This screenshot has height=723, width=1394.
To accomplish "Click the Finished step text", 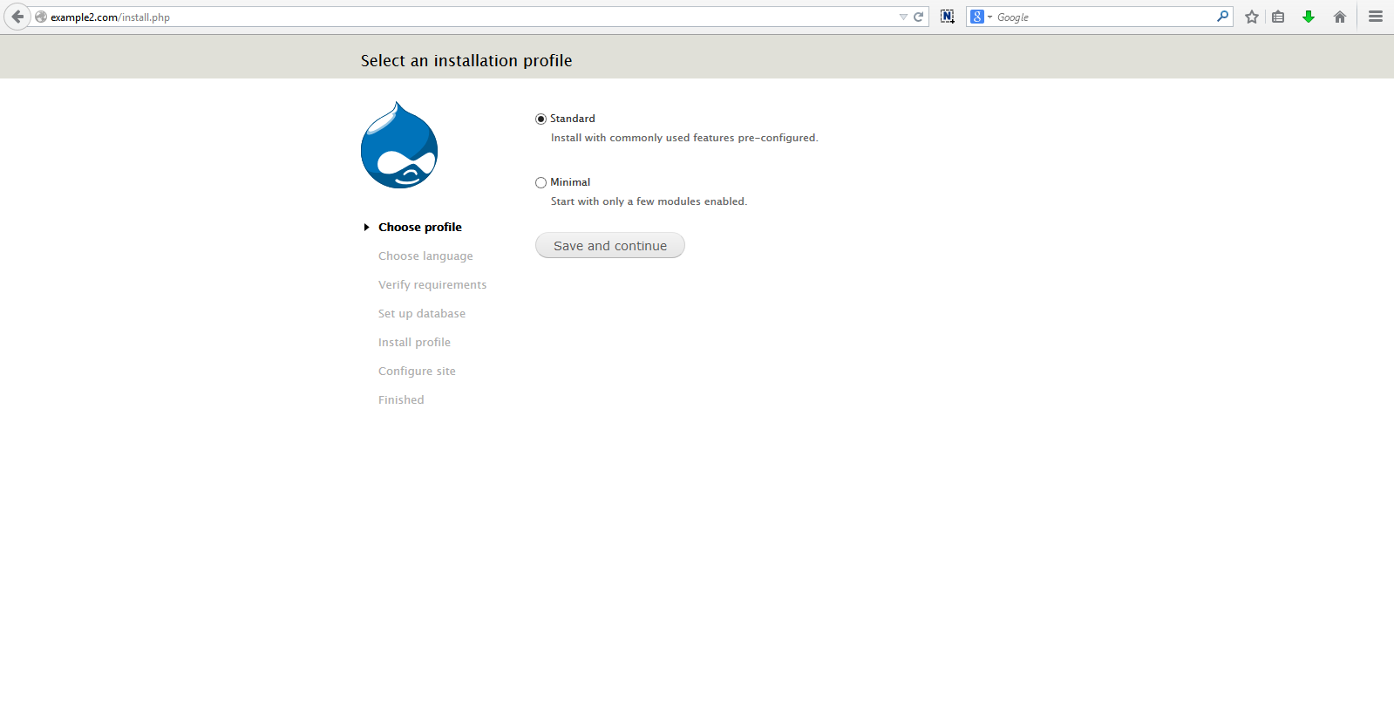I will pyautogui.click(x=401, y=400).
